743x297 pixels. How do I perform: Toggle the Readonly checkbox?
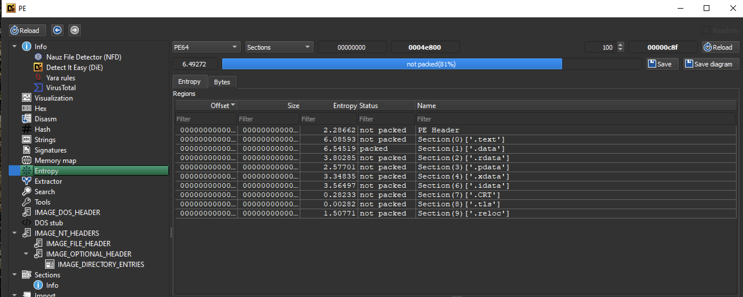coord(706,30)
